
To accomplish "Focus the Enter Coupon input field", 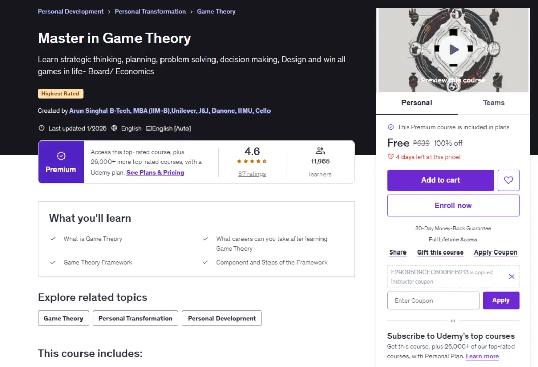I will (433, 300).
